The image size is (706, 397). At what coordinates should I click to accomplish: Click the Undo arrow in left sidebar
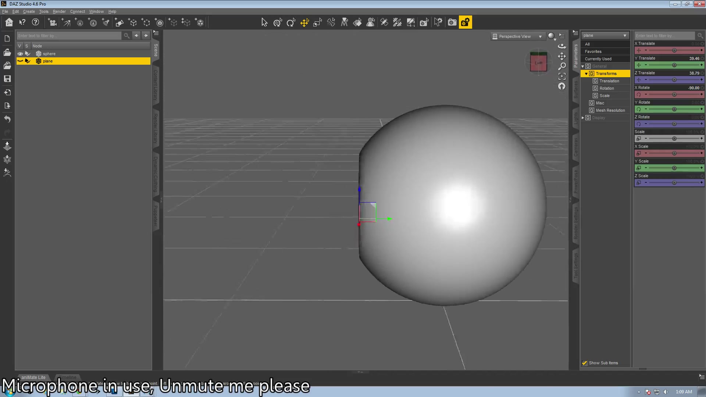tap(7, 119)
